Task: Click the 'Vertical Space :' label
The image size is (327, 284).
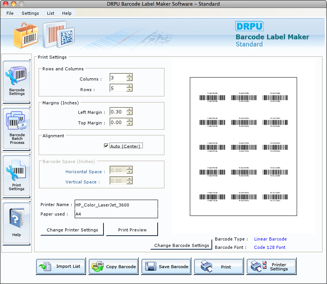Action: (83, 182)
